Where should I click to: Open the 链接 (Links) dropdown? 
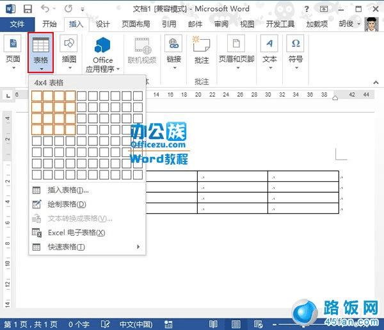point(174,52)
